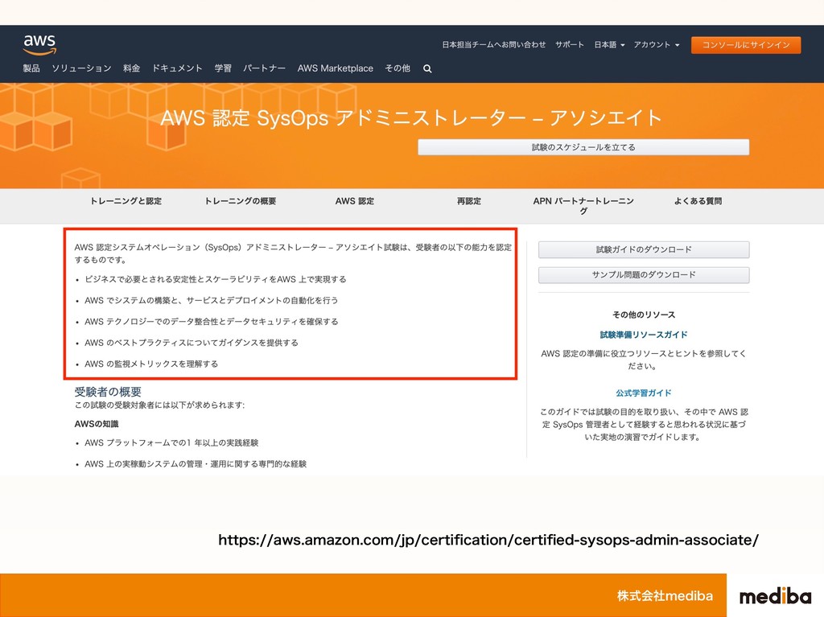Open 公式学習ガイド link
824x617 pixels.
[644, 393]
